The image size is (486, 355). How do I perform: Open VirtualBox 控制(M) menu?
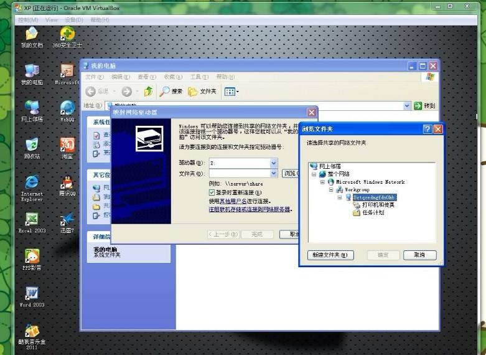pos(28,20)
